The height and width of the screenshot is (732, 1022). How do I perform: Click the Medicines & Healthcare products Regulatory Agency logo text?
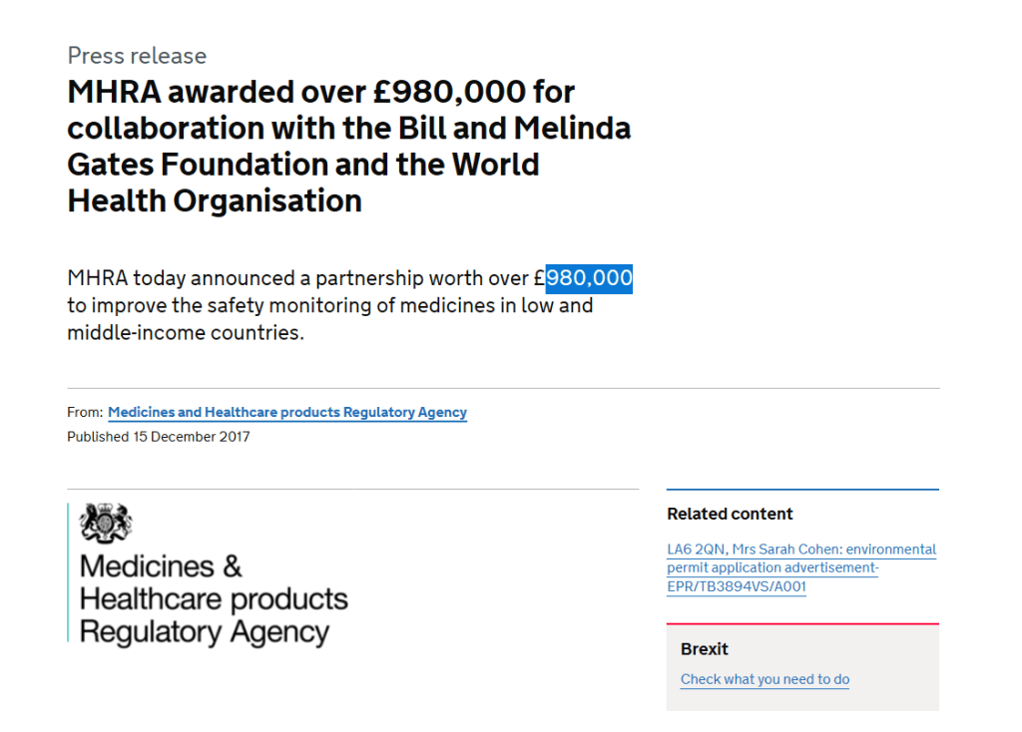214,599
